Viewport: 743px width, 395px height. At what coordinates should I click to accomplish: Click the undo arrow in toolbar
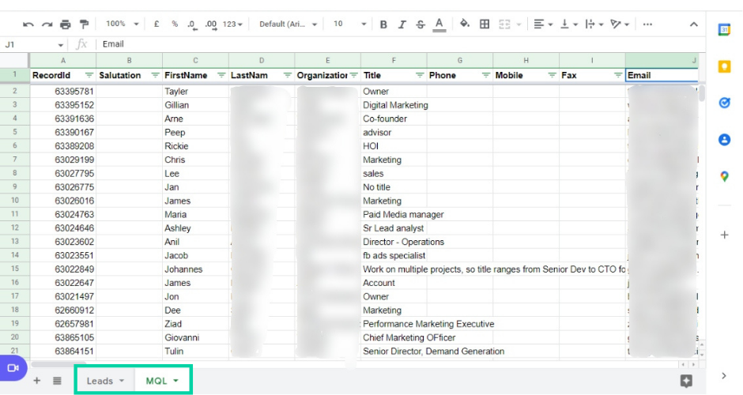coord(28,24)
